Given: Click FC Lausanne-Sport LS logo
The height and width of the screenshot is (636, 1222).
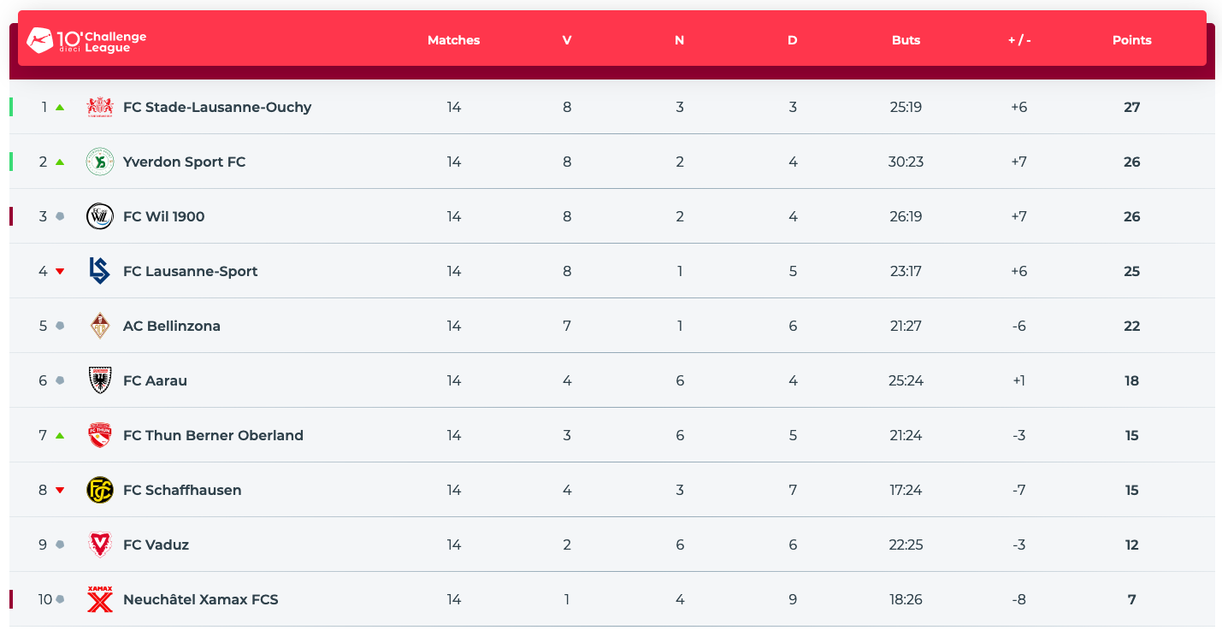Looking at the screenshot, I should 100,271.
